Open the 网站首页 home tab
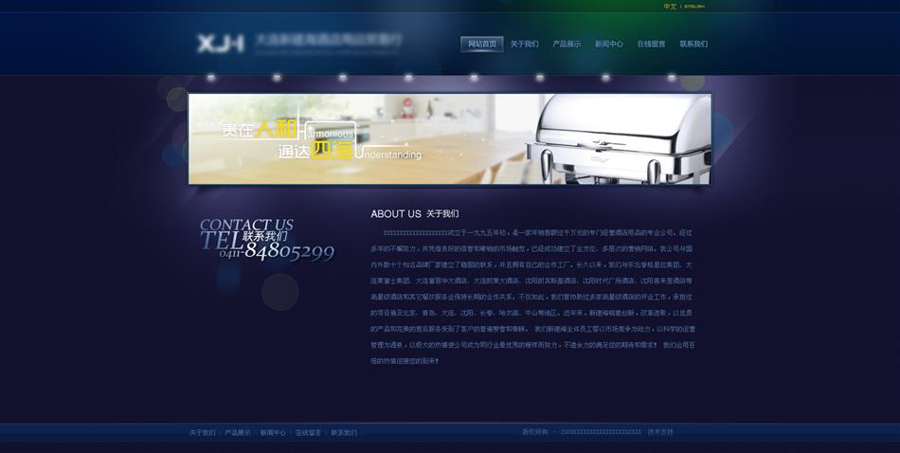The image size is (900, 453). tap(481, 44)
